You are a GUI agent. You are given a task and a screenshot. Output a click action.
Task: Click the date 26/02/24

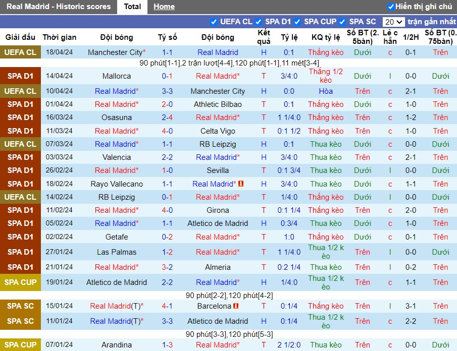point(59,170)
